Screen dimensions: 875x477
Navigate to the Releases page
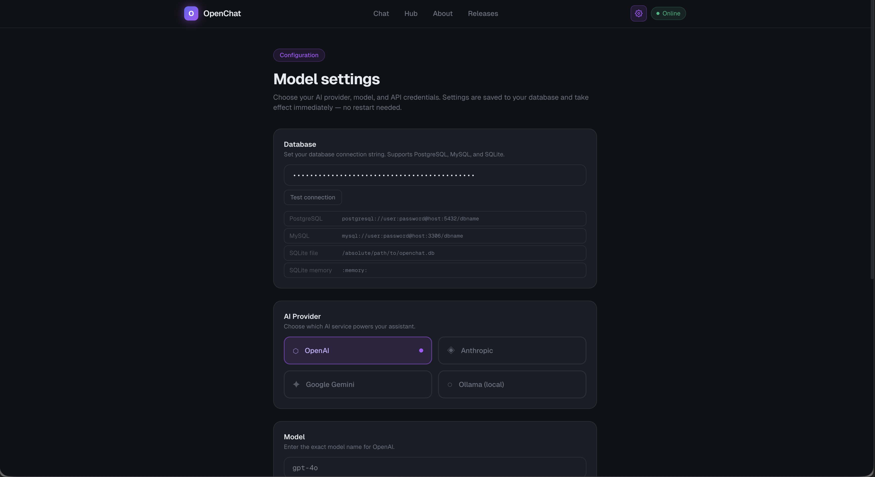[483, 14]
